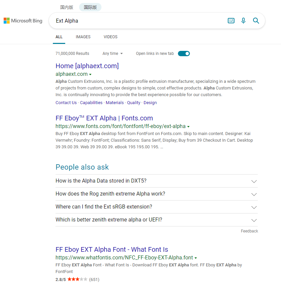Viewport: 281px width, 284px height.
Task: Expand Where can I find Ext sRGB question
Action: [x=157, y=207]
